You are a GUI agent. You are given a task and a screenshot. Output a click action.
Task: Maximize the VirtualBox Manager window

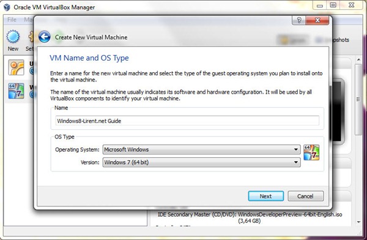click(x=333, y=5)
